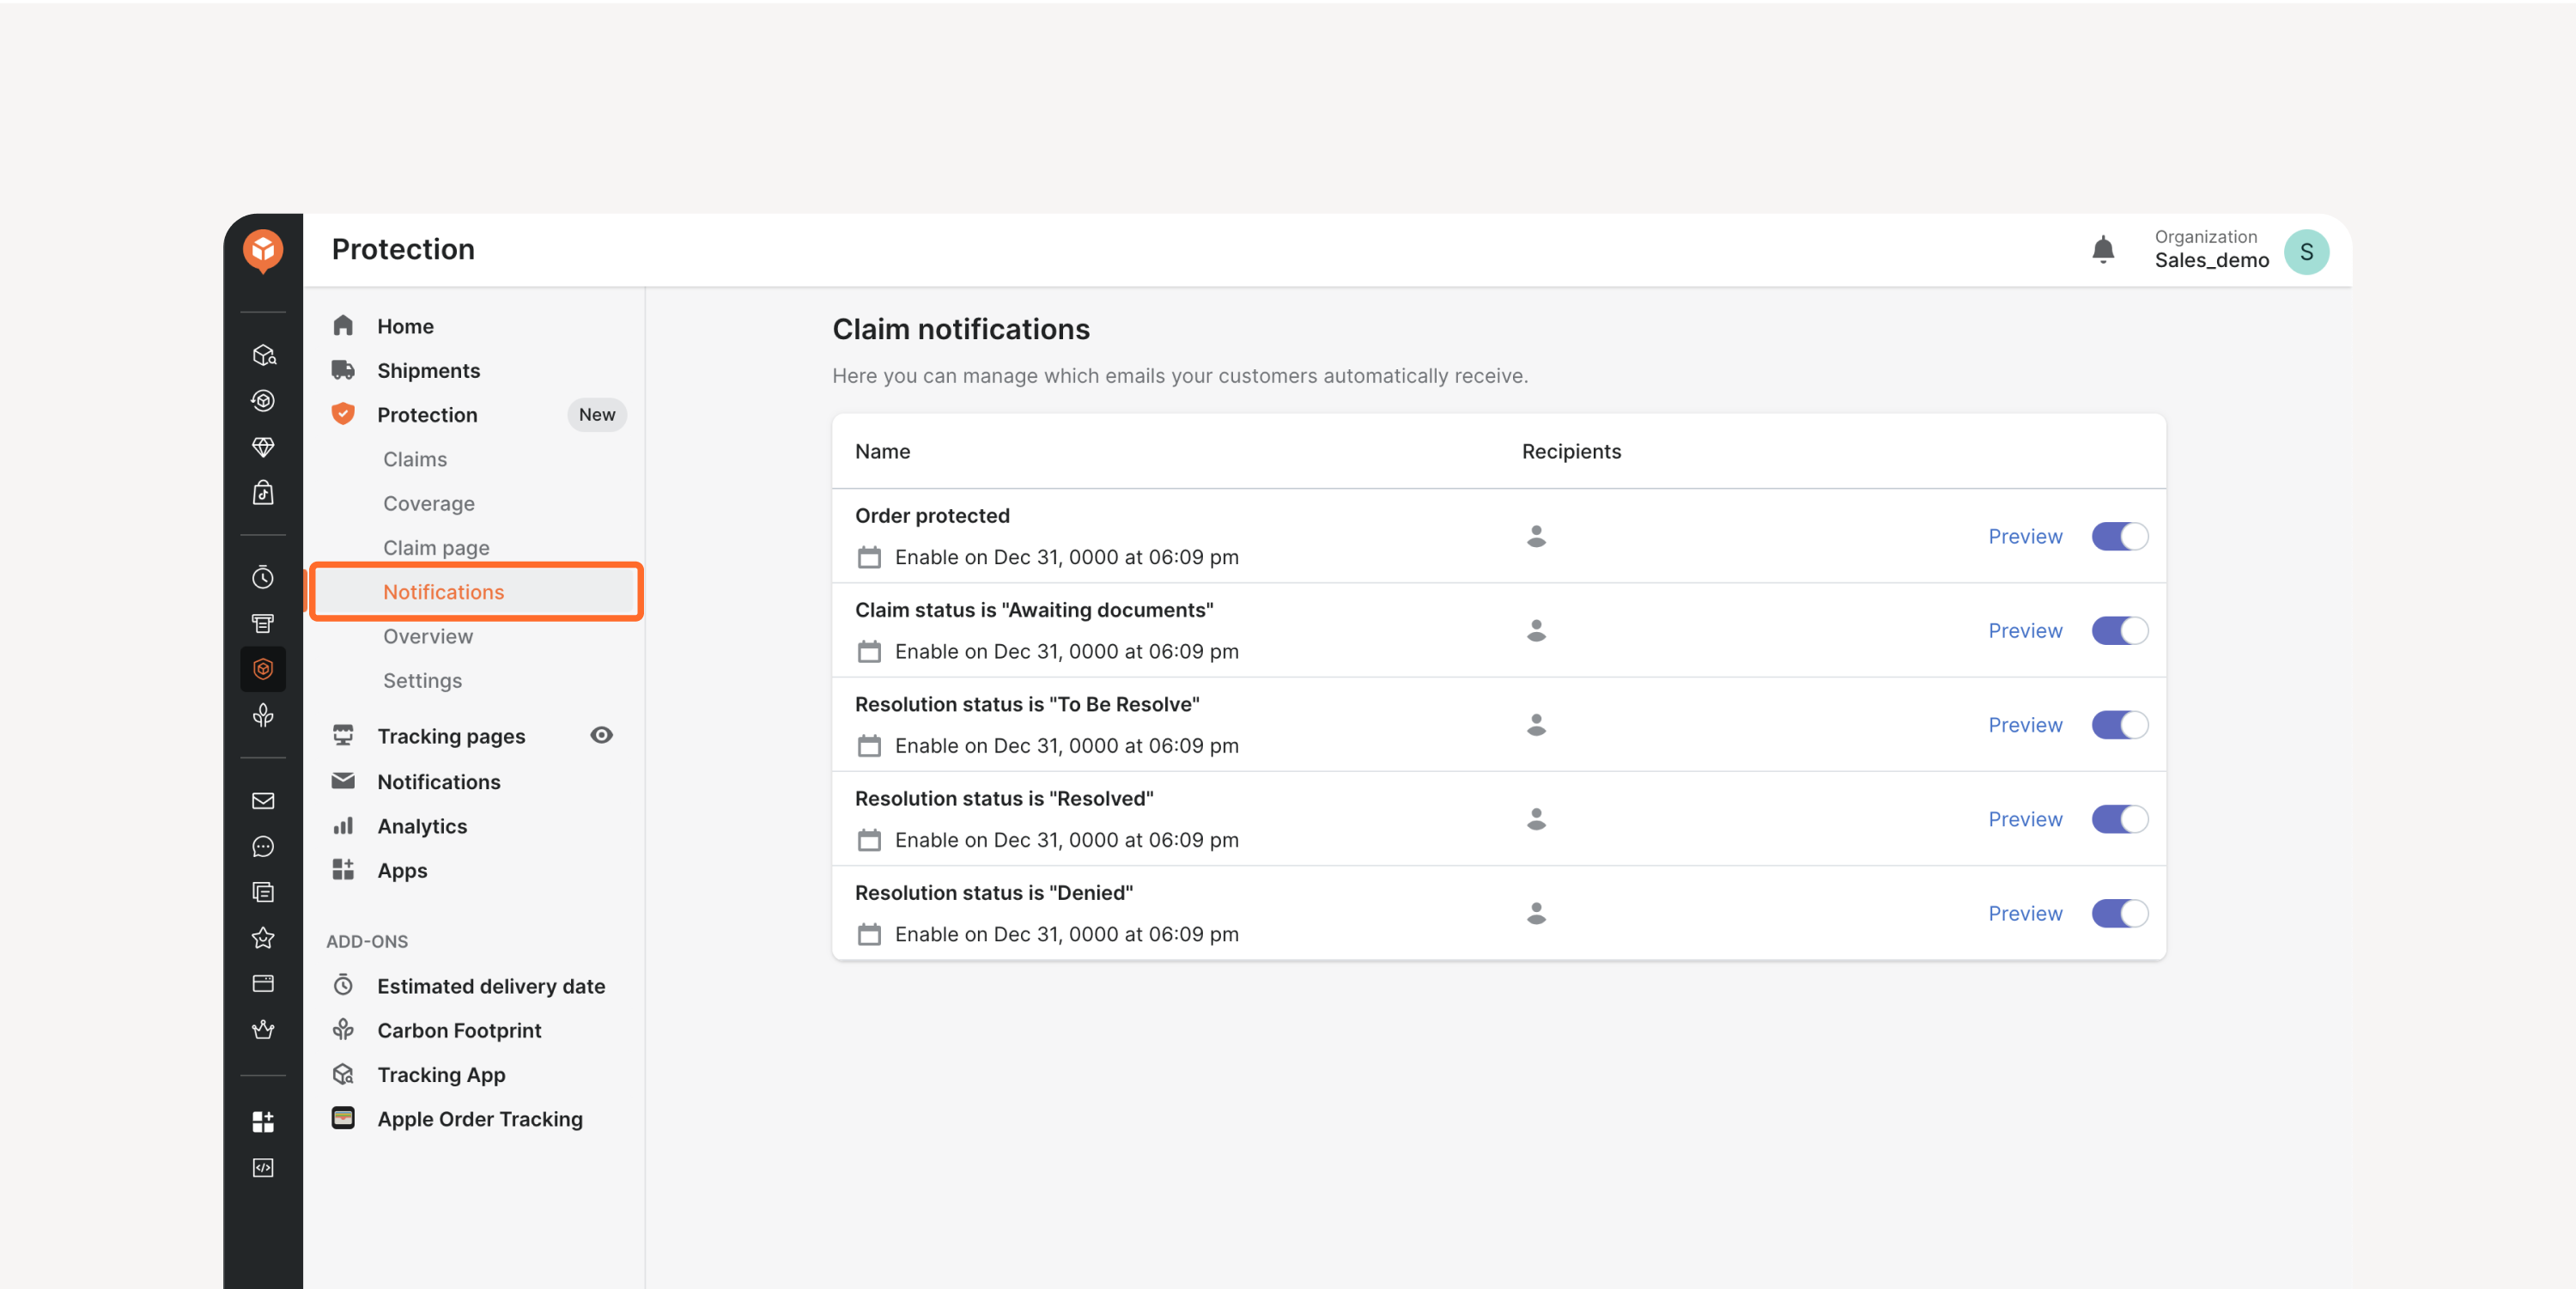
Task: Open the code developer icon in dark sidebar
Action: pos(263,1168)
